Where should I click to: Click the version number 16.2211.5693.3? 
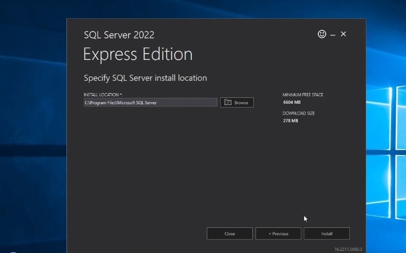tap(348, 249)
